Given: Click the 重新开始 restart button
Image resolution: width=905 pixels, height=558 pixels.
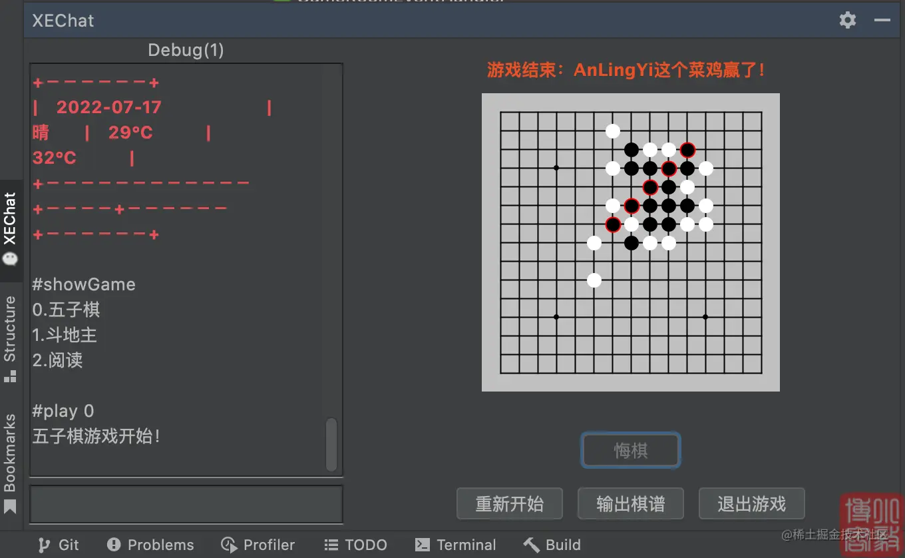Looking at the screenshot, I should point(510,503).
